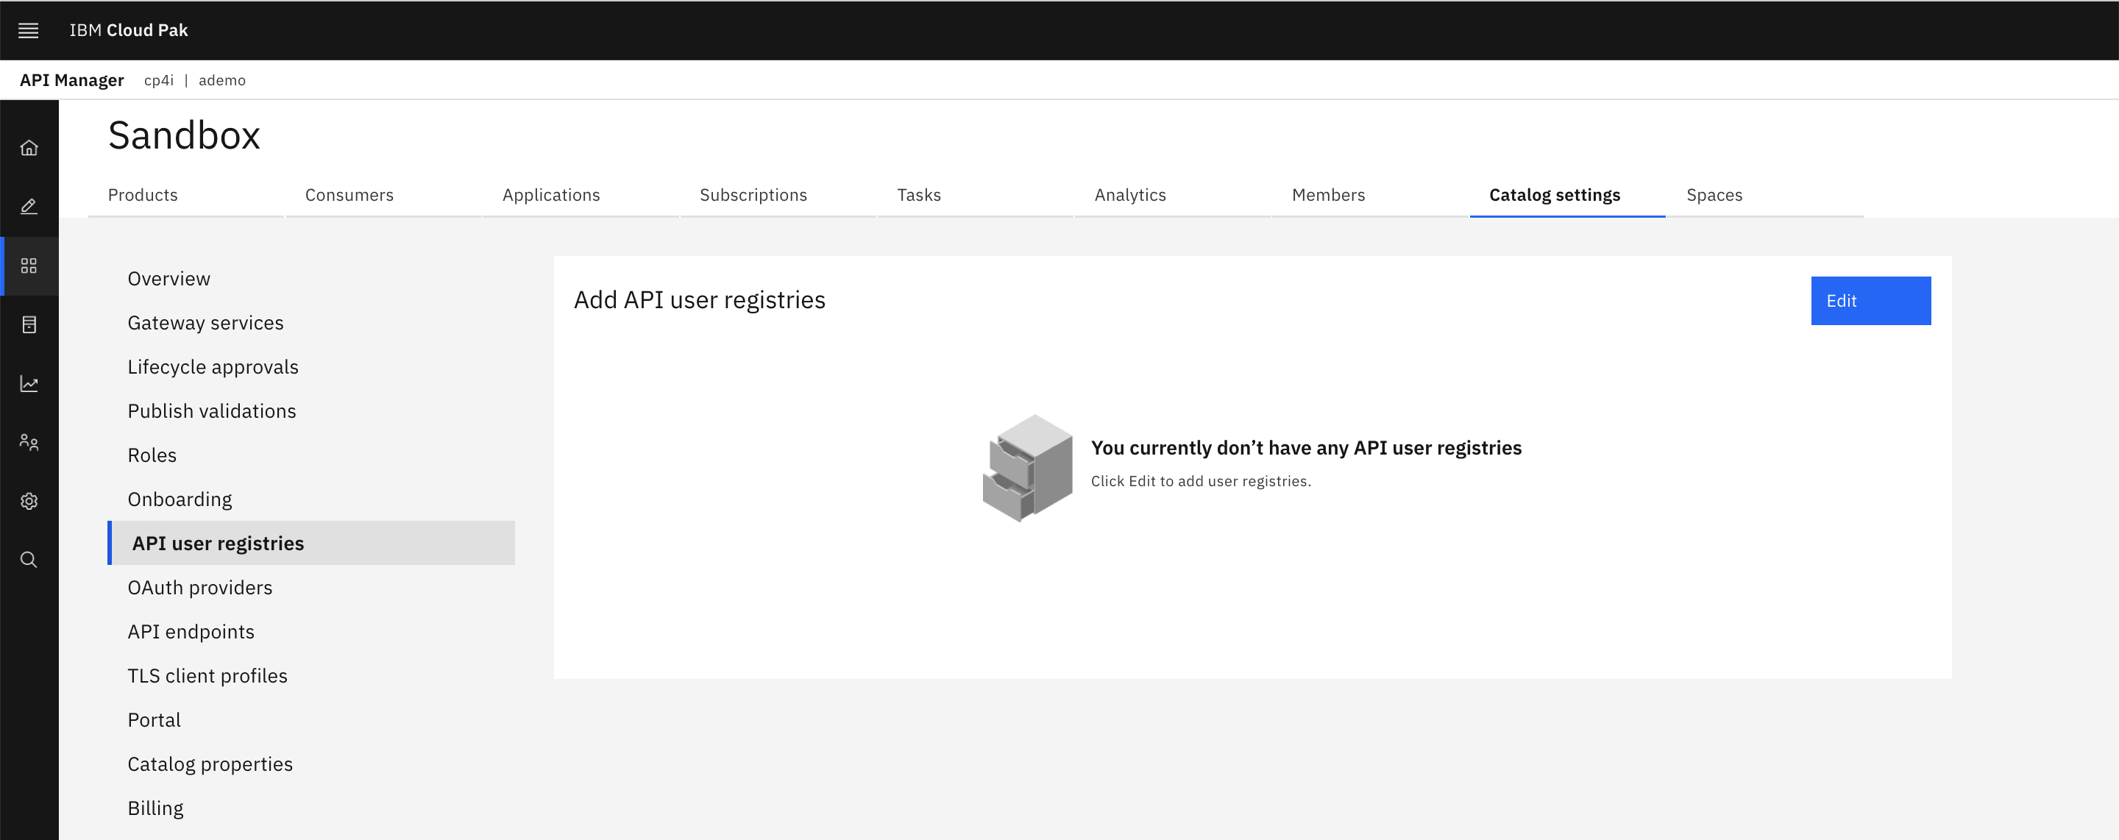Click the Manage catalogs grid icon
Image resolution: width=2119 pixels, height=840 pixels.
29,266
